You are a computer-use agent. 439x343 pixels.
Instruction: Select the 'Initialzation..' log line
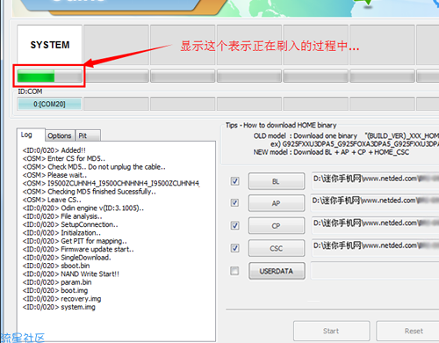[61, 233]
